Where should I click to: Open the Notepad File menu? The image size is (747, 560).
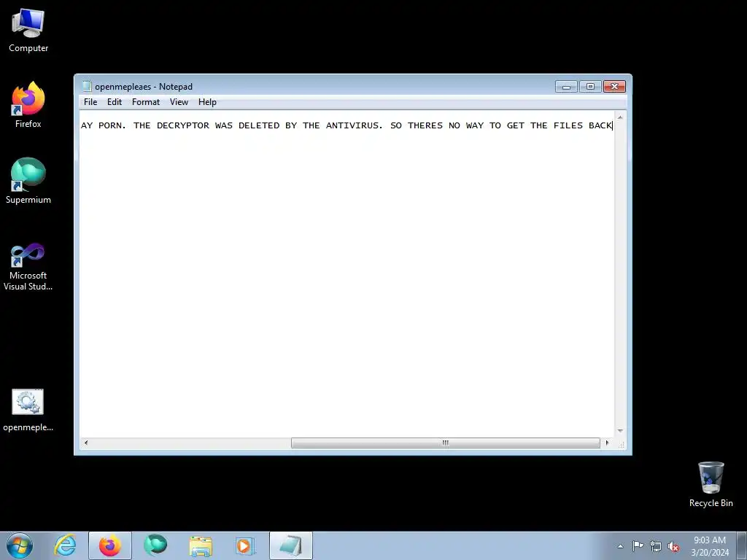click(x=90, y=102)
